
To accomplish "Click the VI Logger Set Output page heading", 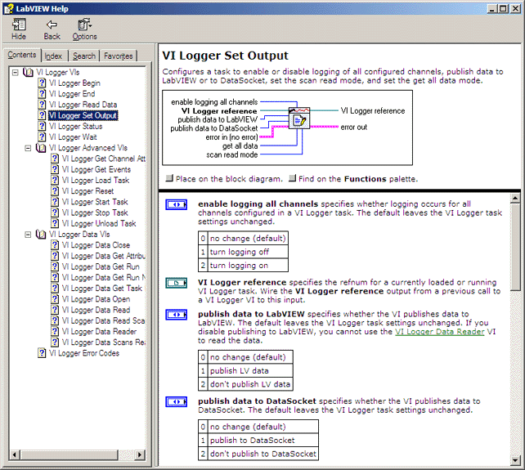I will (226, 56).
